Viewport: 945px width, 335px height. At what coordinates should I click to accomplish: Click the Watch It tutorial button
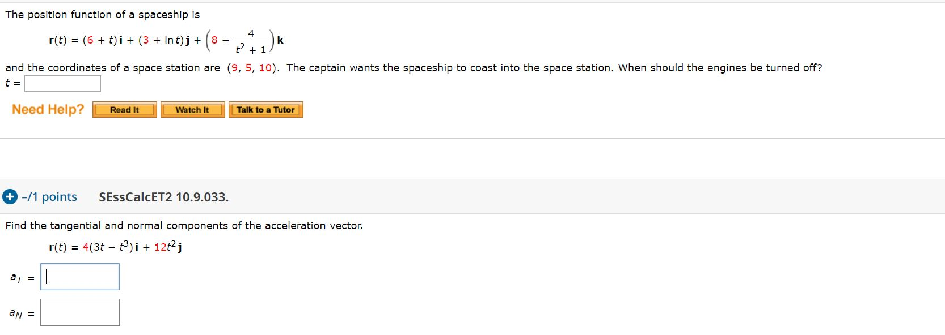192,110
